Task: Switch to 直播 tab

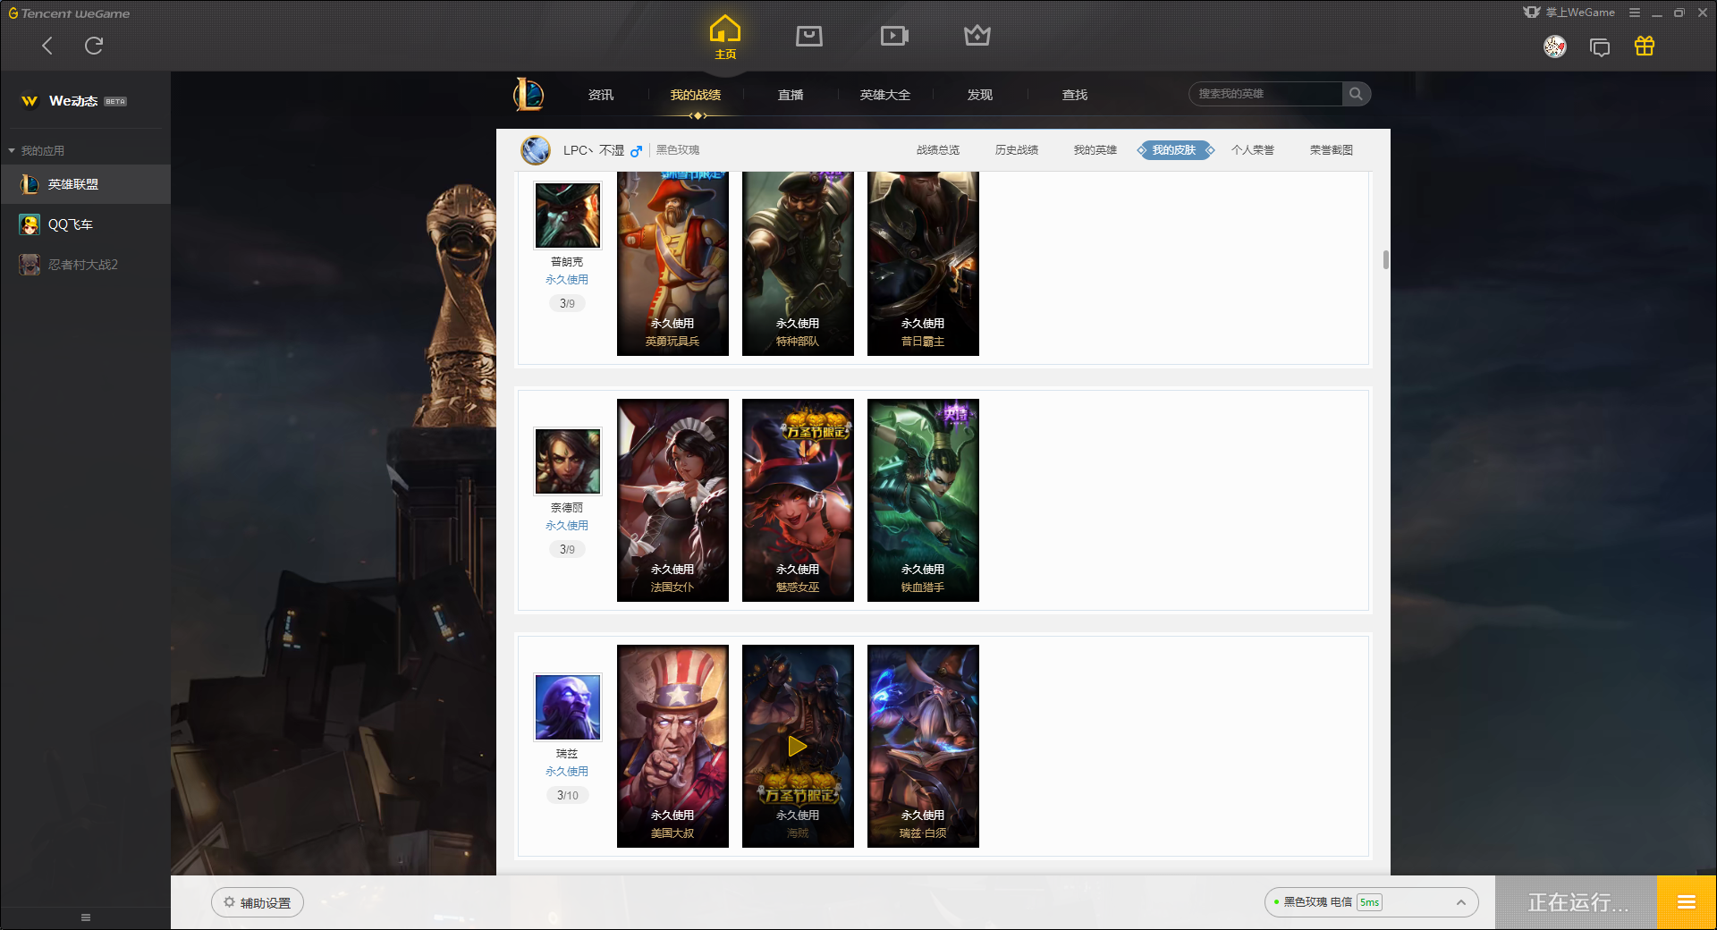Action: (791, 95)
